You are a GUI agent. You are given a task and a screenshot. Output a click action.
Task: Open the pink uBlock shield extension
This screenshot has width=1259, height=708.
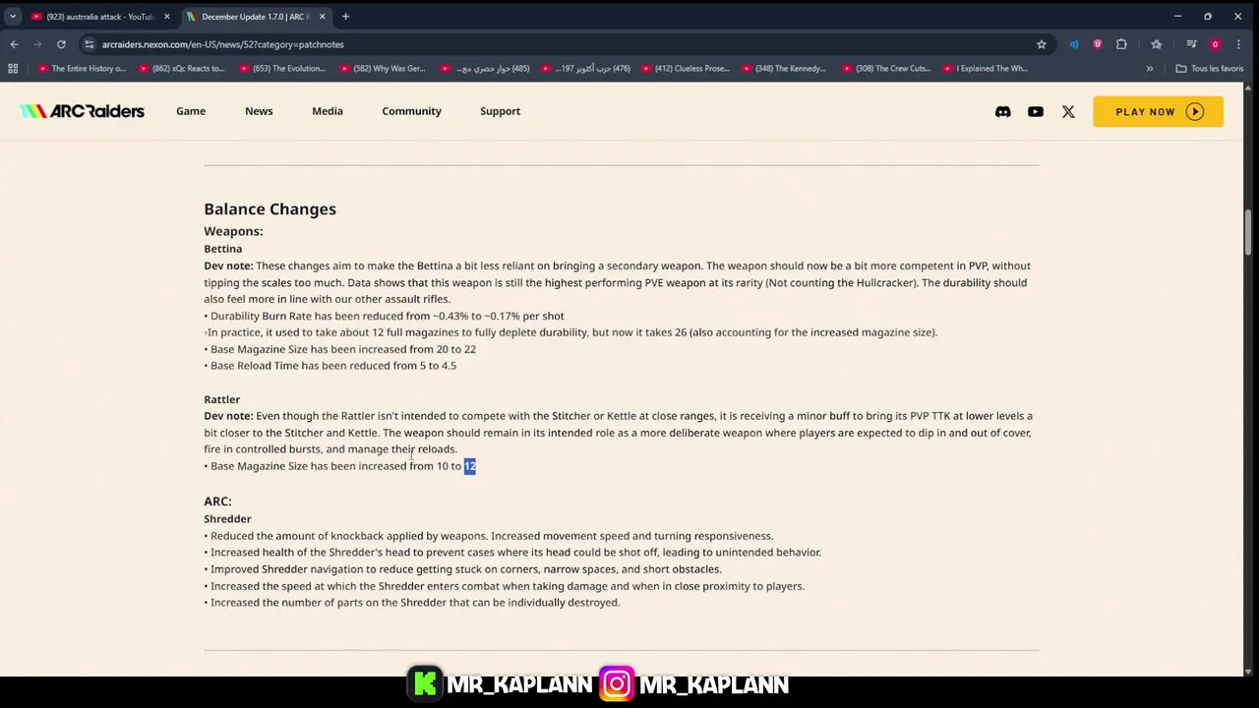(1098, 44)
